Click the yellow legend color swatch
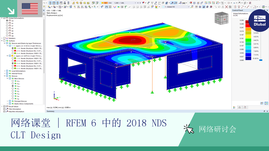Viewport: 269px width, 151px height. (x=248, y=36)
